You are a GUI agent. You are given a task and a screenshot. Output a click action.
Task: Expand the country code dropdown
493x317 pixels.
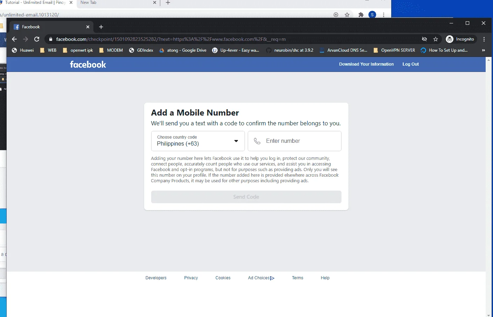[198, 141]
